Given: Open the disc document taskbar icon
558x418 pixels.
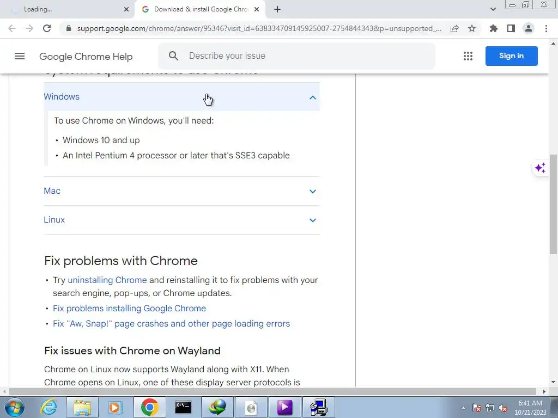Looking at the screenshot, I should [x=251, y=407].
